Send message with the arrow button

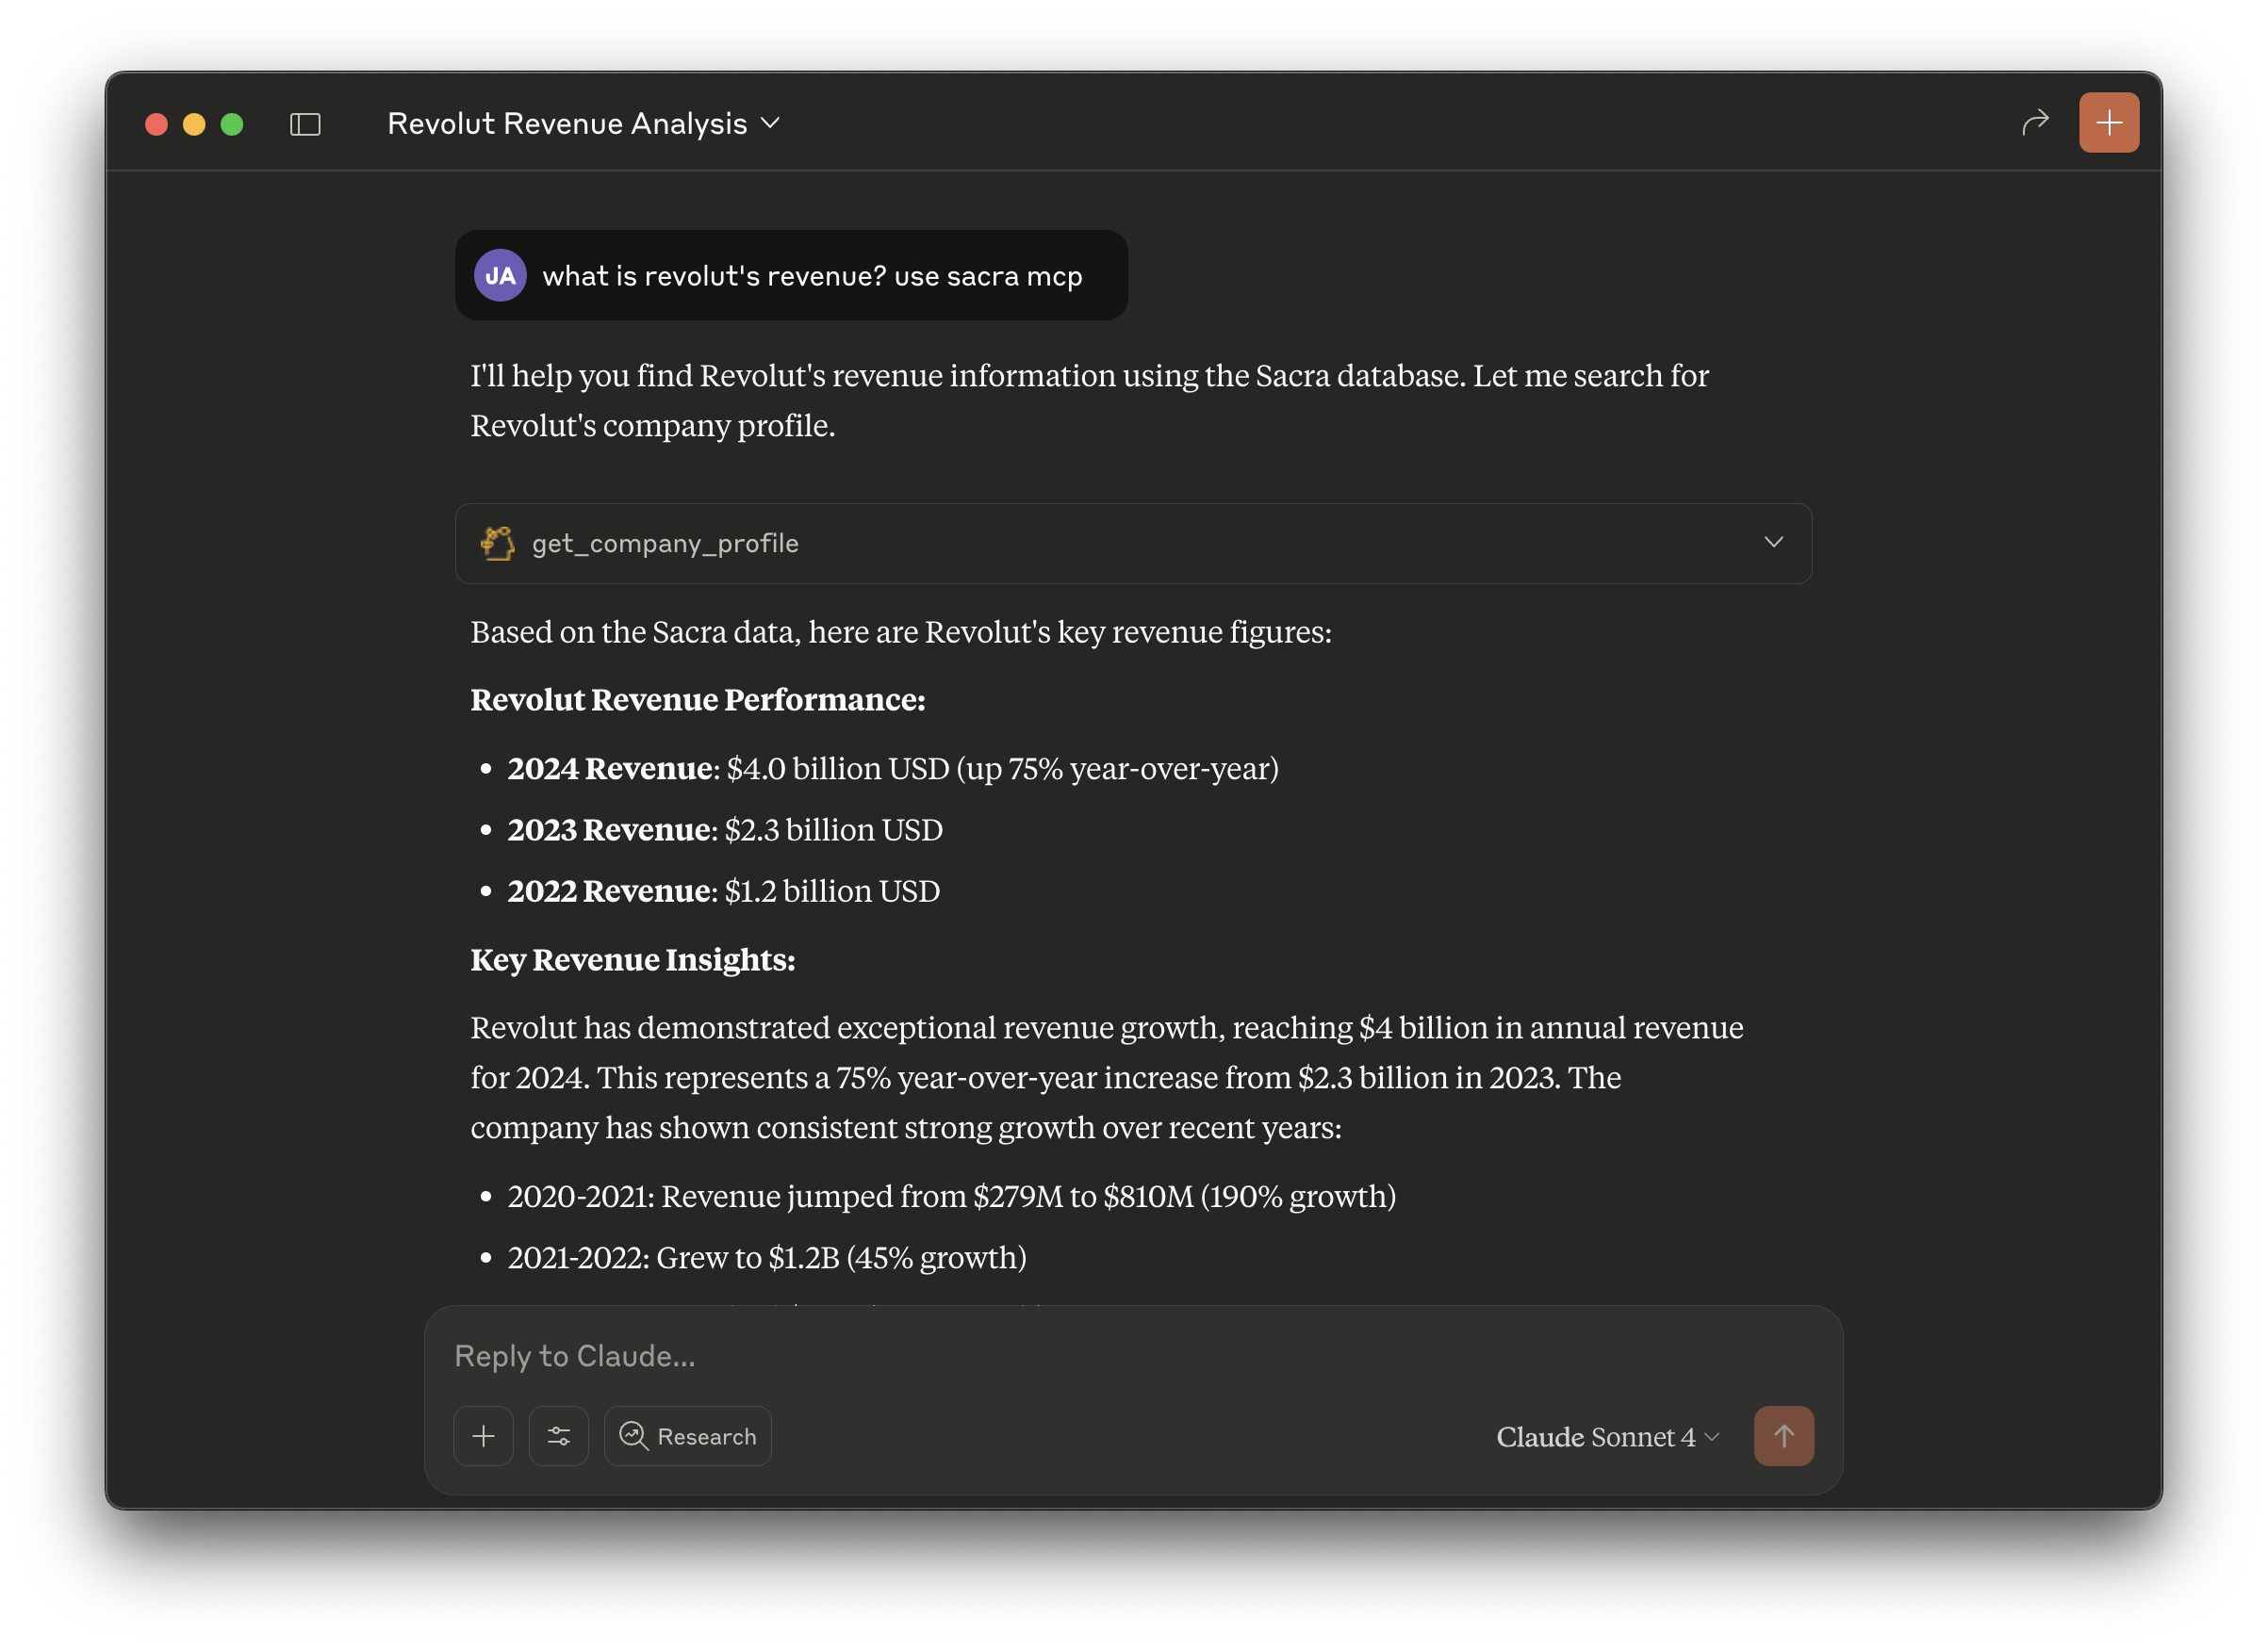pos(1783,1435)
